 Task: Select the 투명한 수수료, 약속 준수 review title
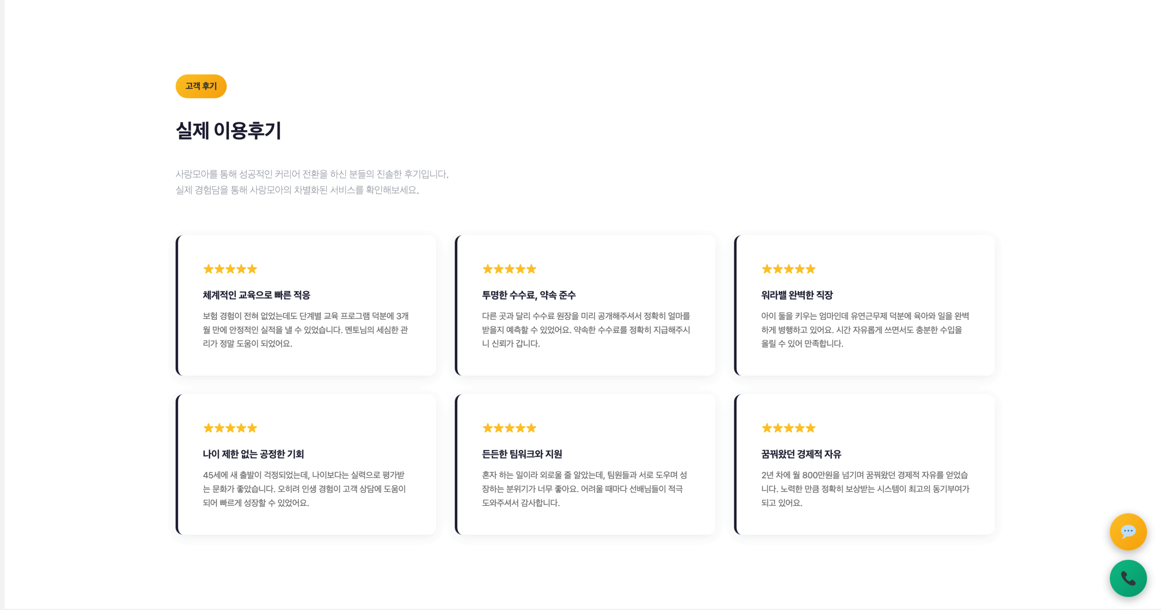[x=529, y=295]
